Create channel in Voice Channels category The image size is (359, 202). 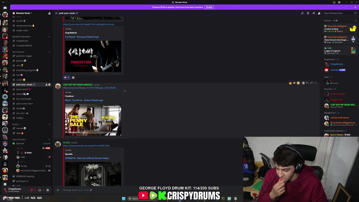(49, 139)
